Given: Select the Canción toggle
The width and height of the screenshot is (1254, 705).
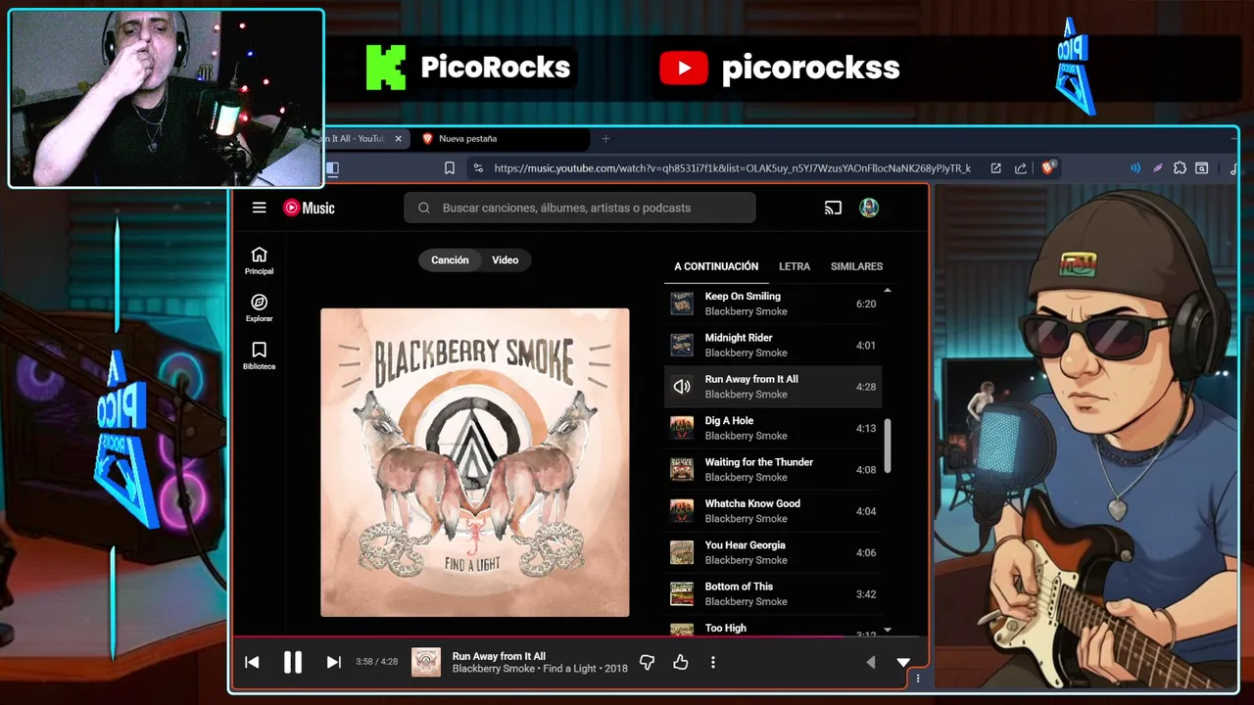Looking at the screenshot, I should (450, 259).
